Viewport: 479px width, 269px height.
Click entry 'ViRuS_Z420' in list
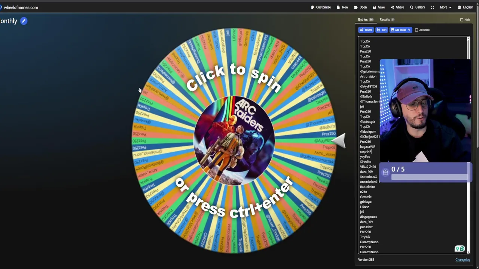pos(368,167)
